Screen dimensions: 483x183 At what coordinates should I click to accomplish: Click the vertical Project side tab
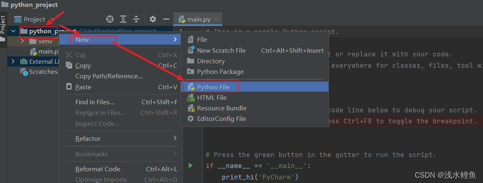(x=3, y=25)
